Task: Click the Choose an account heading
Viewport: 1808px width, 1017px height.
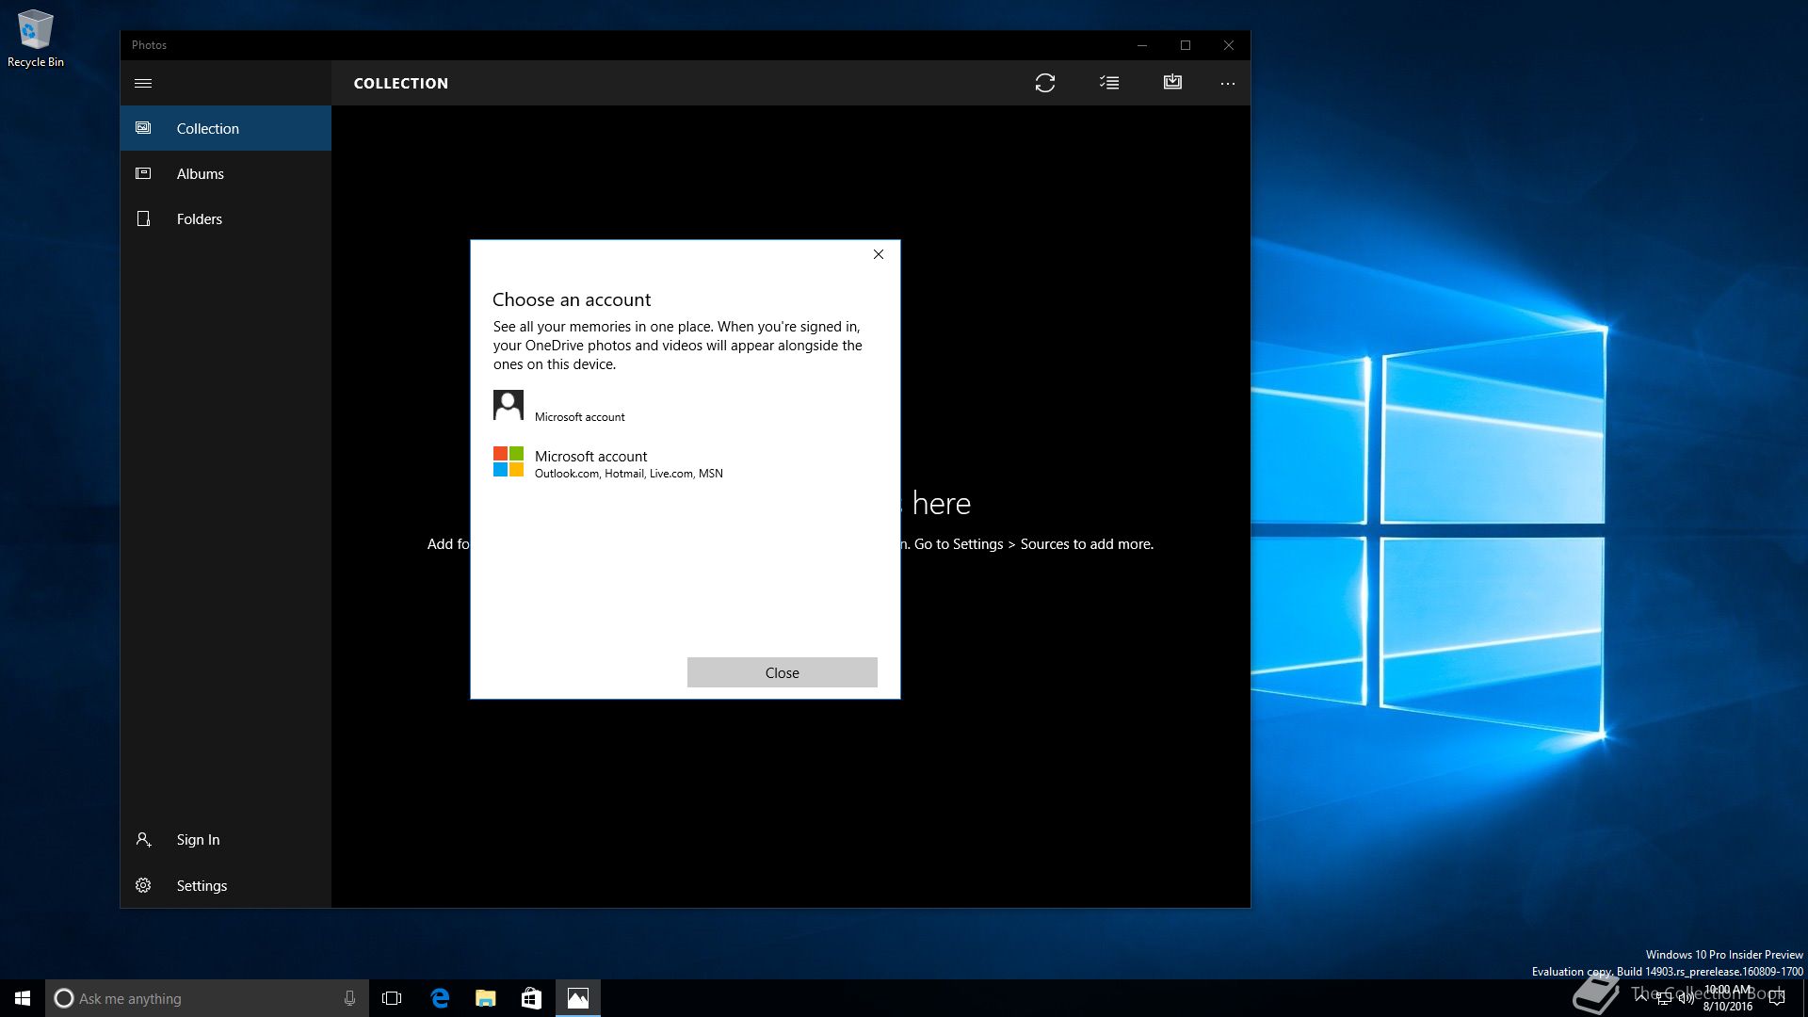Action: pos(572,299)
